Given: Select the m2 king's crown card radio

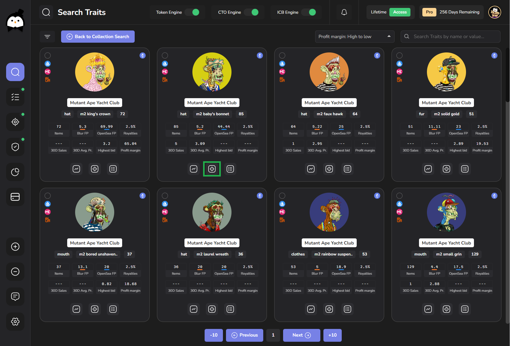Looking at the screenshot, I should coord(48,55).
